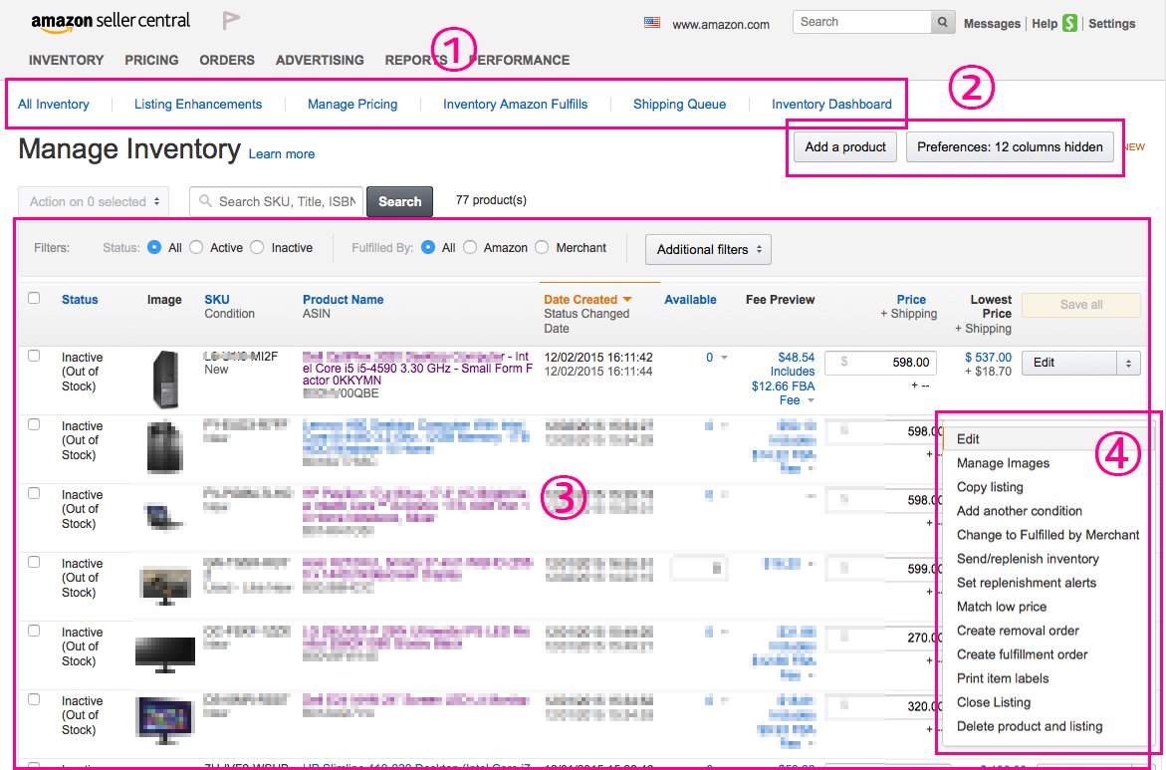Click the magnifier button beside top Search
This screenshot has height=770, width=1166.
pos(942,22)
